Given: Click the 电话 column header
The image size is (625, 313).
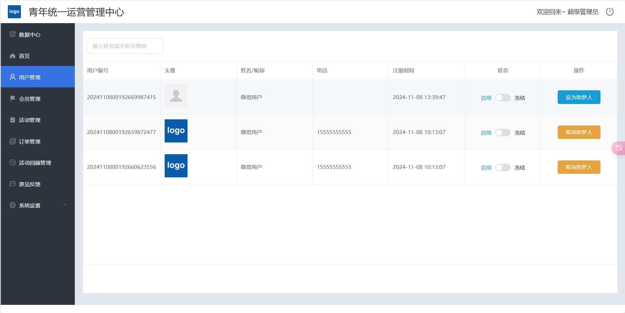Looking at the screenshot, I should [322, 70].
